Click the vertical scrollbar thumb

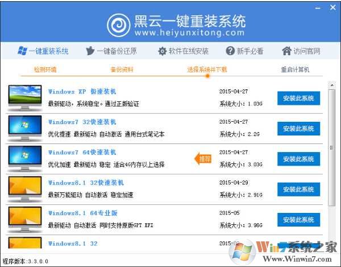(332, 147)
